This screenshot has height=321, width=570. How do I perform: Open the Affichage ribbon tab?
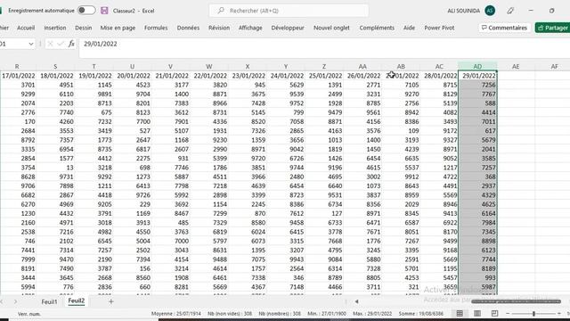pyautogui.click(x=250, y=28)
